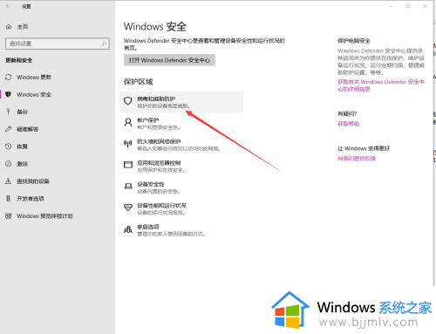Click the 备份 backup arrow icon
The image size is (436, 334).
[x=9, y=112]
